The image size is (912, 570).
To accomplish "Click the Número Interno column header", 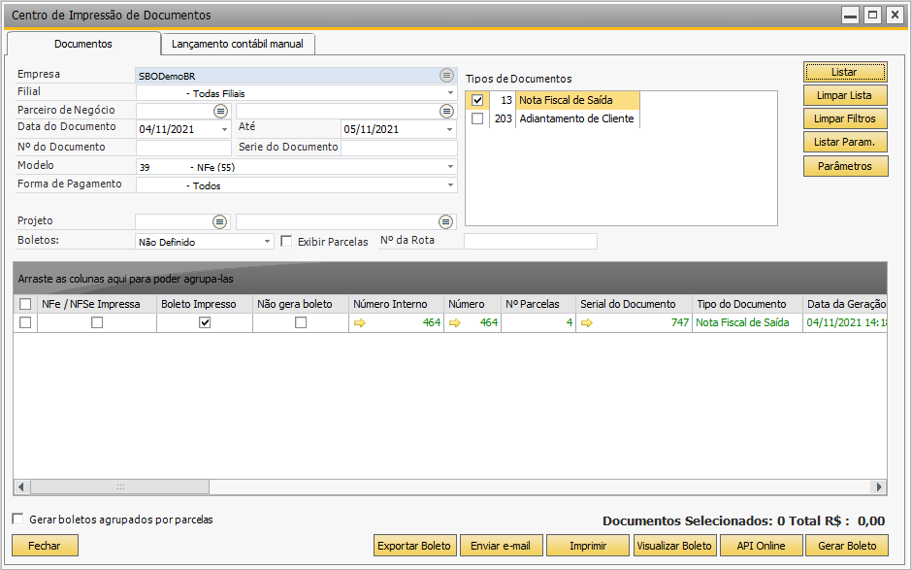I will click(396, 304).
